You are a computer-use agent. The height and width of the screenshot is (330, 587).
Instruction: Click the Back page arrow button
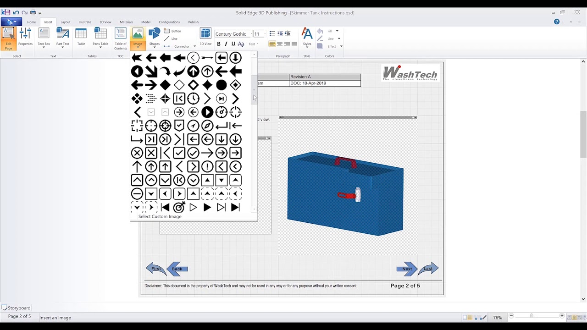177,269
